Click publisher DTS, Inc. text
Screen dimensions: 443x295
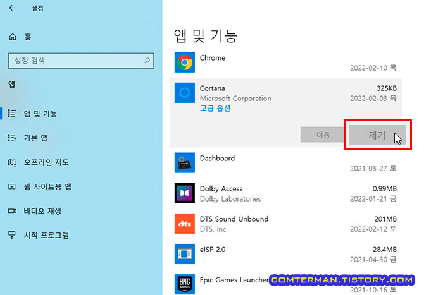(214, 229)
